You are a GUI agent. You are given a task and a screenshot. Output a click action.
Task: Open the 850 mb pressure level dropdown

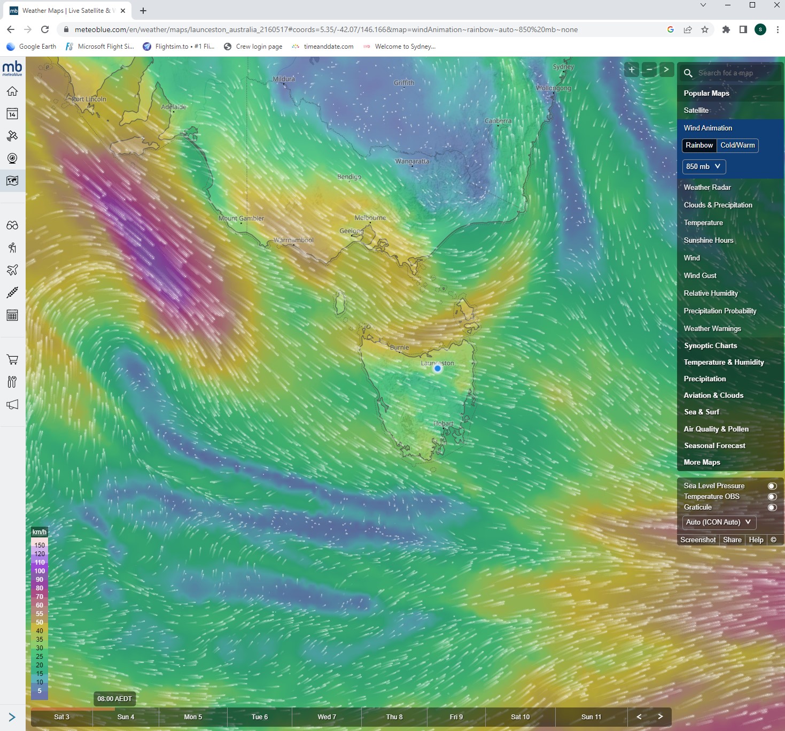pyautogui.click(x=703, y=166)
